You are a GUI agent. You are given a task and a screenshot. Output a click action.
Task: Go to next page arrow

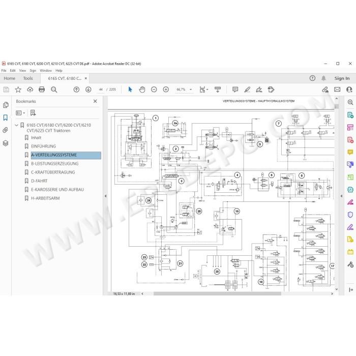[x=88, y=90]
